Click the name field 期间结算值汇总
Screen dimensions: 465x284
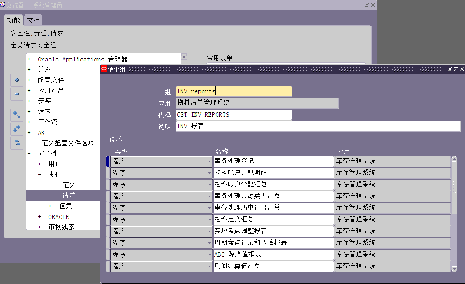pyautogui.click(x=274, y=266)
